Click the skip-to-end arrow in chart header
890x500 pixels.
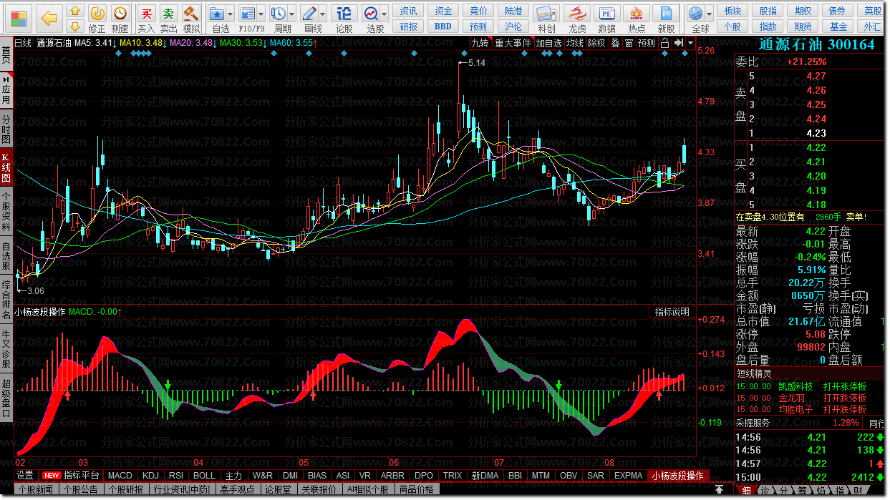(x=678, y=43)
